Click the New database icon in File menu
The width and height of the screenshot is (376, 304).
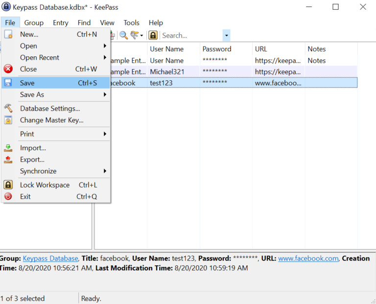click(8, 34)
